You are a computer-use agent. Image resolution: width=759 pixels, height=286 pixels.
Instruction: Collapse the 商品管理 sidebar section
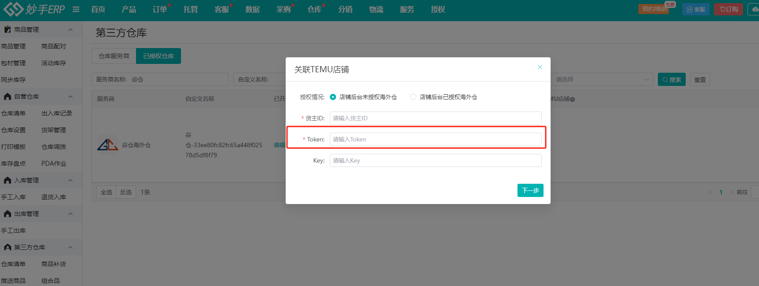coord(70,30)
